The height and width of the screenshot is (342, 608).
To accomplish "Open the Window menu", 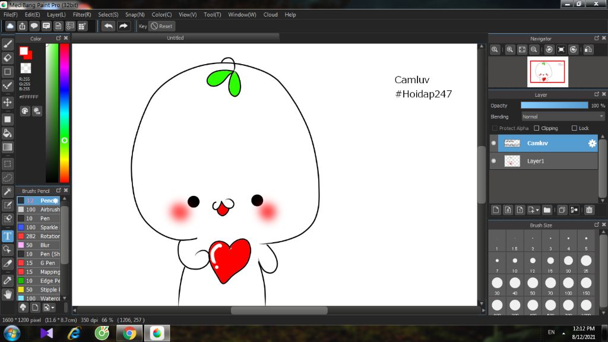I will pos(242,15).
